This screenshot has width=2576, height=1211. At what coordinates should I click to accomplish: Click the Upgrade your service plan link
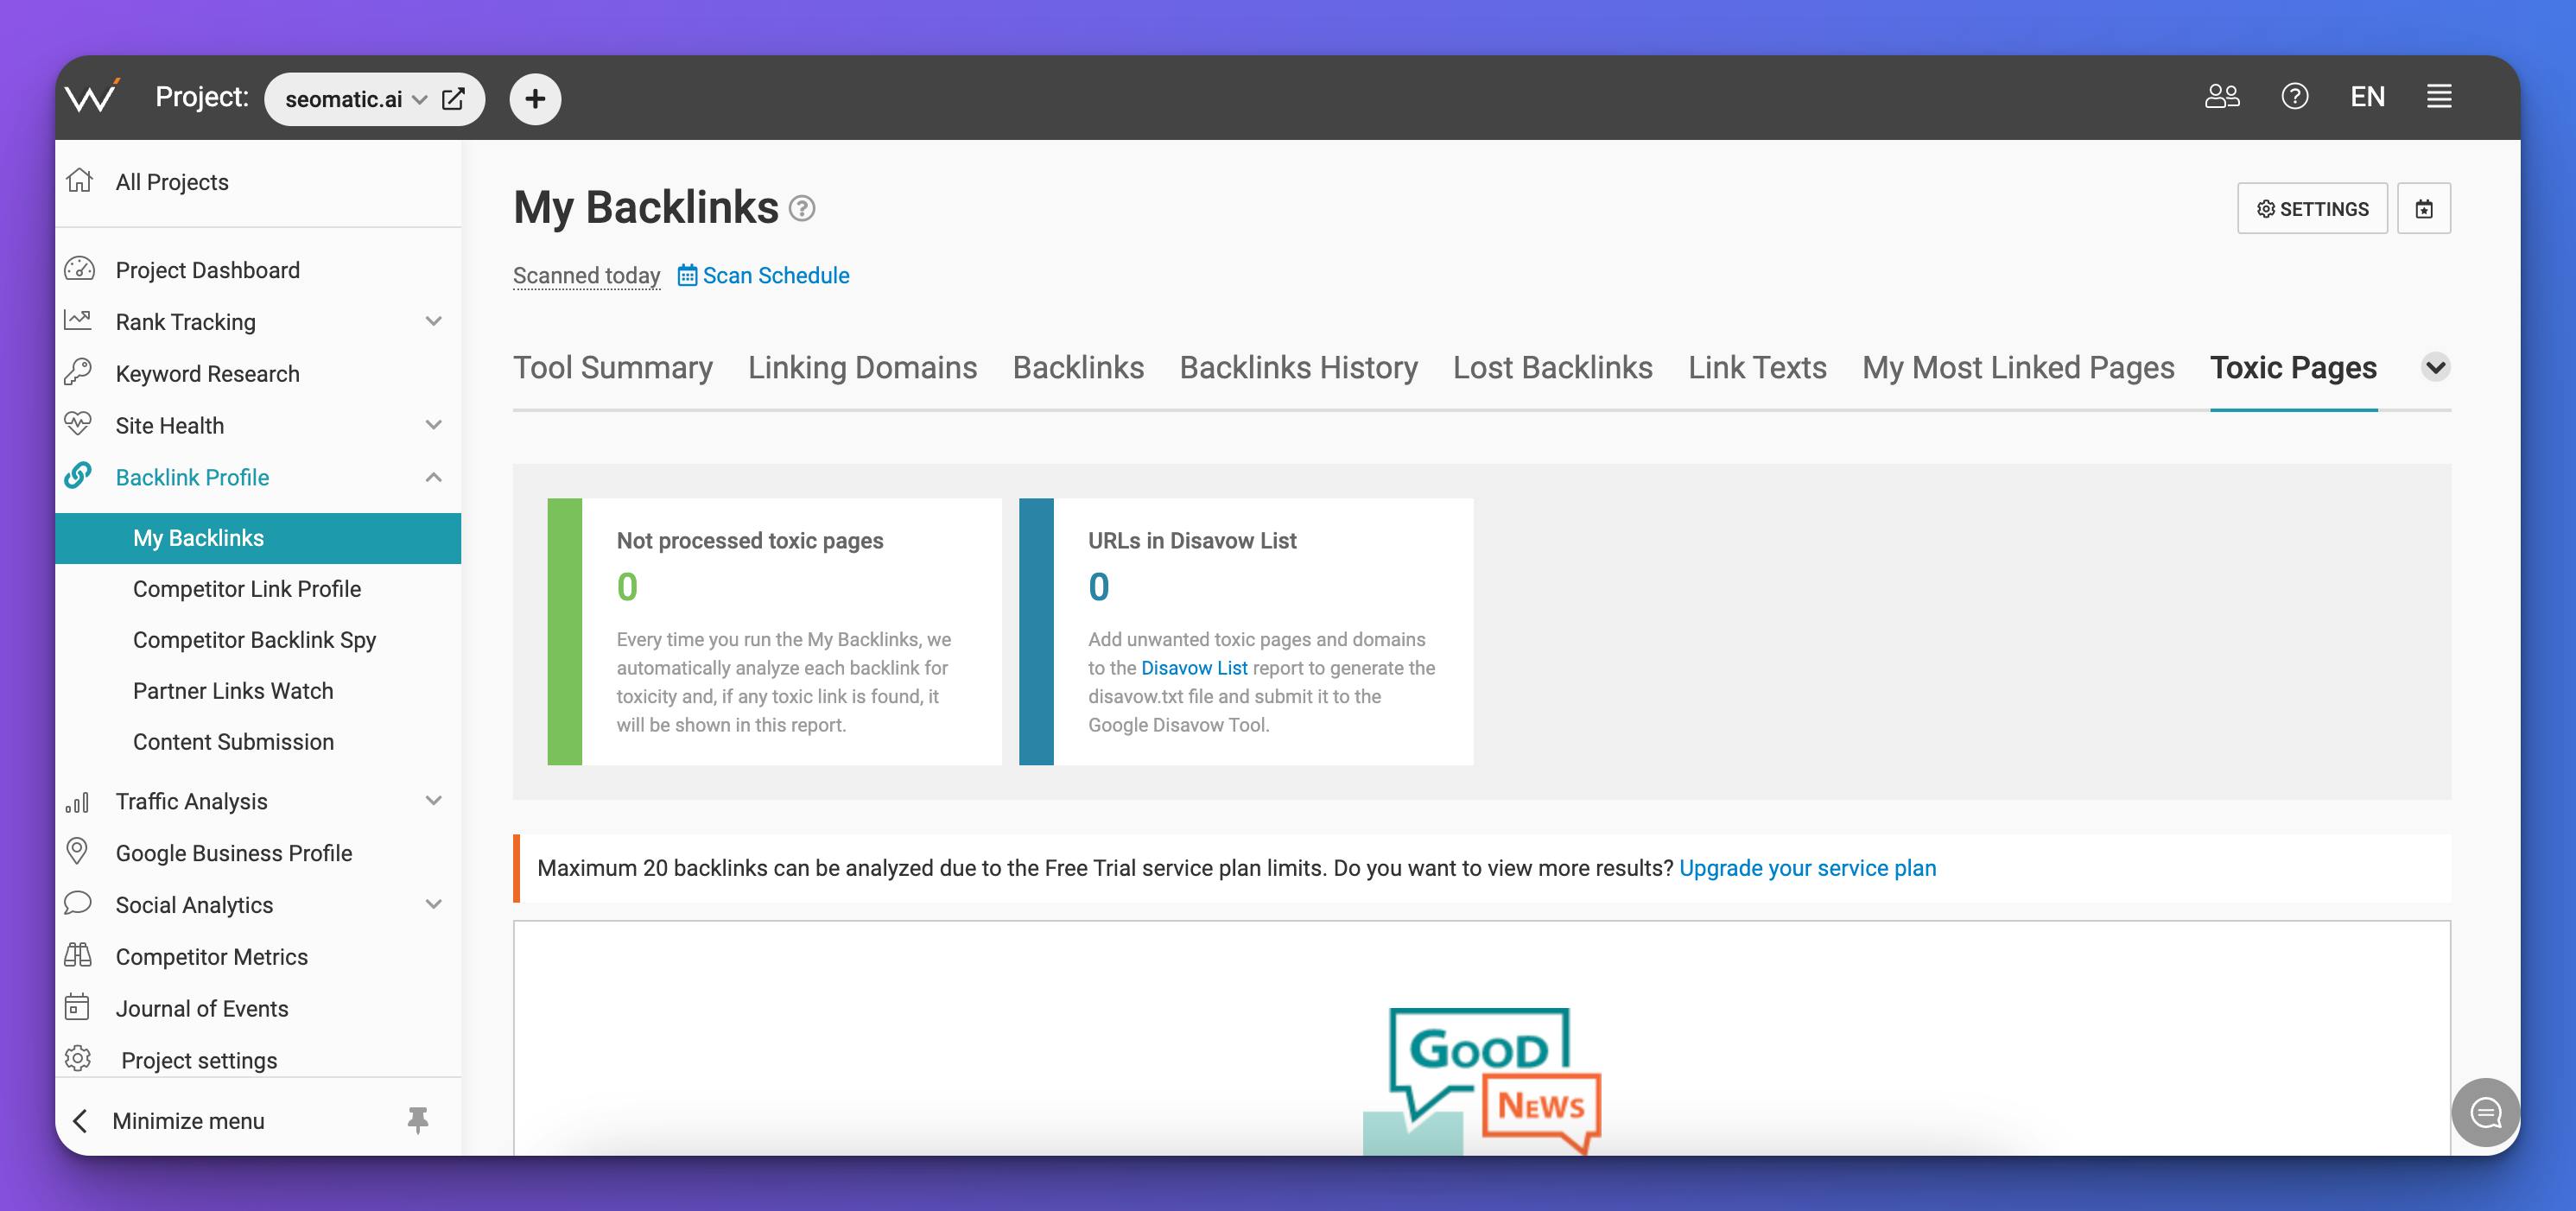point(1807,867)
